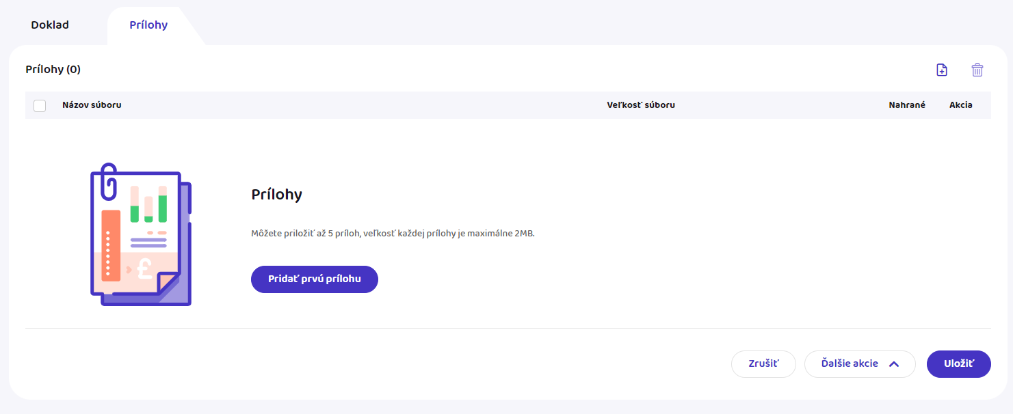The image size is (1013, 414).
Task: Expand the Ďalšie akcie chevron arrow
Action: tap(893, 364)
